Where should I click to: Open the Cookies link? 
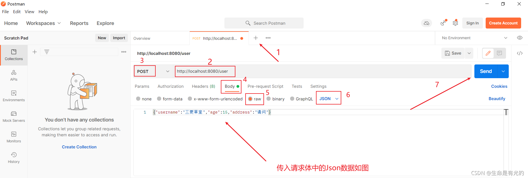tap(499, 86)
